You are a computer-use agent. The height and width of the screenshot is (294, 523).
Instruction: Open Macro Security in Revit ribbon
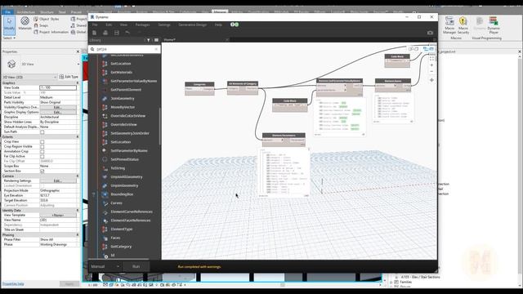463,25
